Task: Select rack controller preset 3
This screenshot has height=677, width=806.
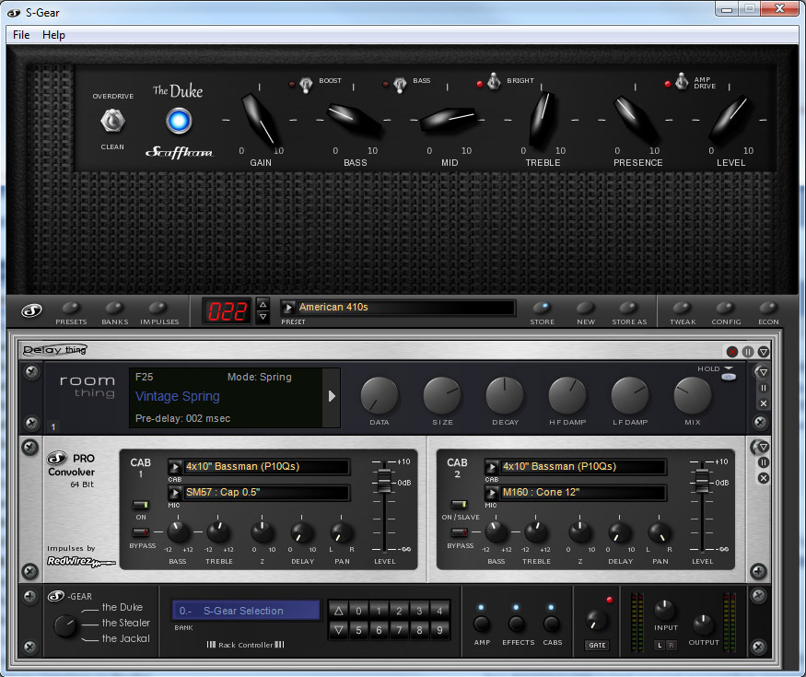Action: pos(419,612)
